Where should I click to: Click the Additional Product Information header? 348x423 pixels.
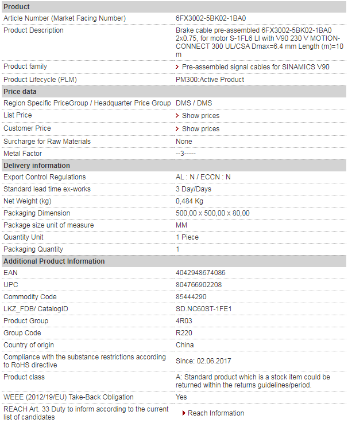[x=174, y=261]
